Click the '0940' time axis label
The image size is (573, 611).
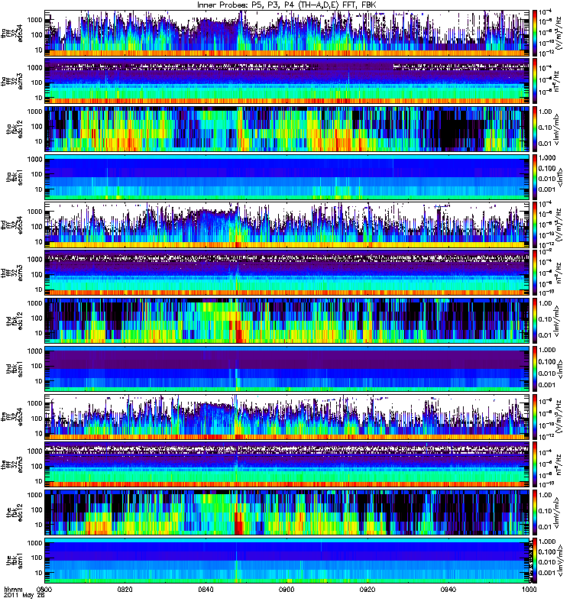tap(448, 590)
